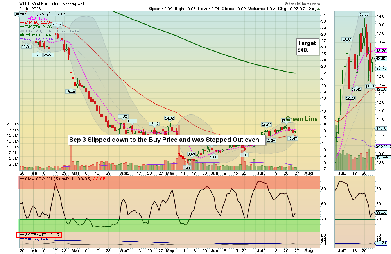Click the 12.77 axis tag in zoom panel
This screenshot has width=391, height=254.
381,69
